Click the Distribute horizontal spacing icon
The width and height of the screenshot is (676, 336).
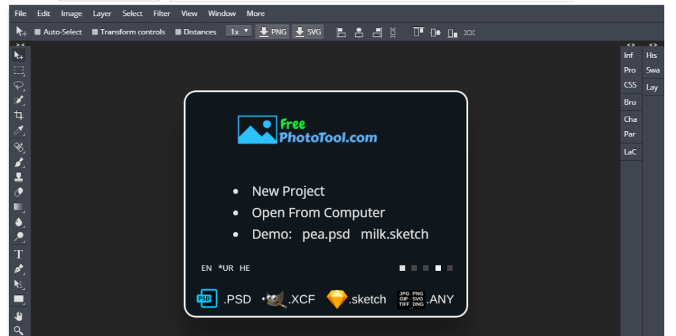(469, 32)
